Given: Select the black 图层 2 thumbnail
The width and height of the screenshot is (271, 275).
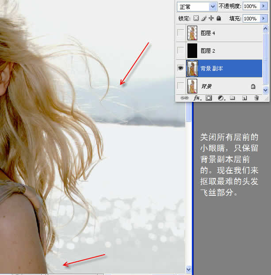Looking at the screenshot, I should point(192,50).
